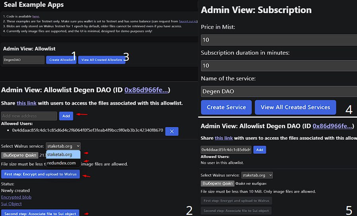Image resolution: width=357 pixels, height=216 pixels.
Task: Click the 'Newly created' status text
Action: point(15,191)
